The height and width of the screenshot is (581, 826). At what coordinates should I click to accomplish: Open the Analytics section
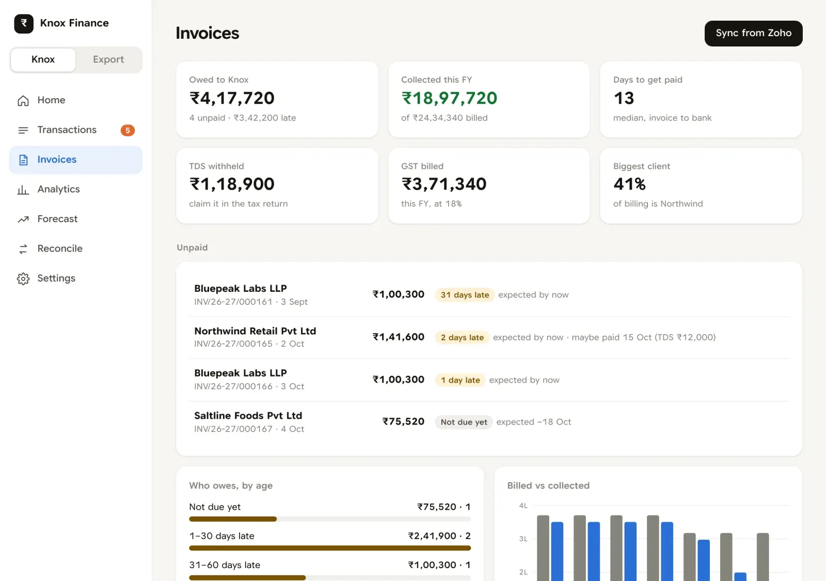coord(76,190)
